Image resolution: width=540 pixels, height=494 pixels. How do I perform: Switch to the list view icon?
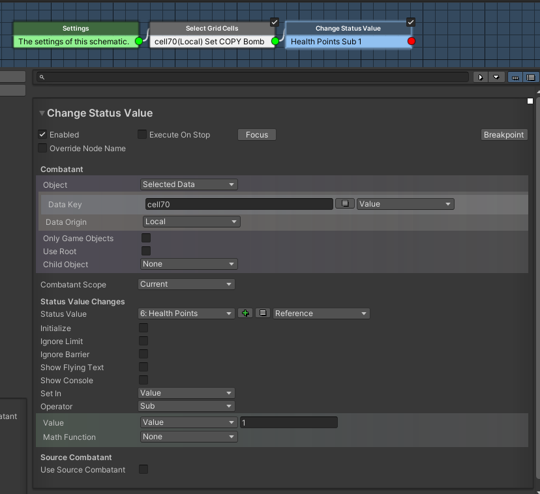tap(531, 78)
